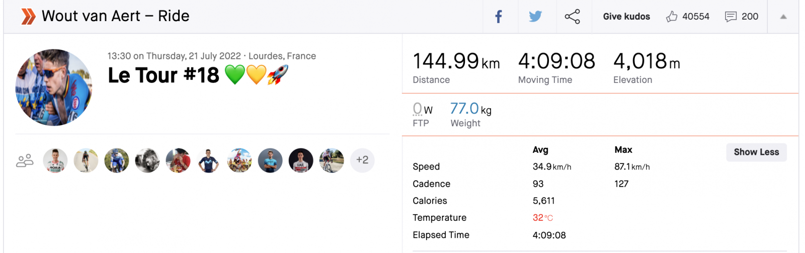Click the Le Tour #18 activity title
The image size is (805, 253).
point(164,75)
